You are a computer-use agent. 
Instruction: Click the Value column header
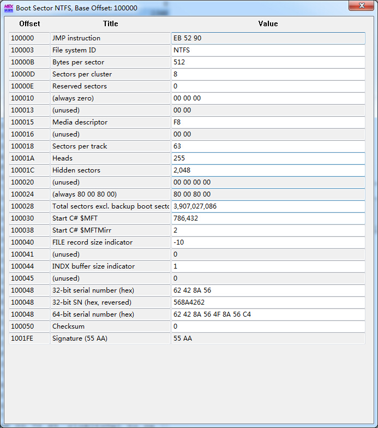pos(268,23)
